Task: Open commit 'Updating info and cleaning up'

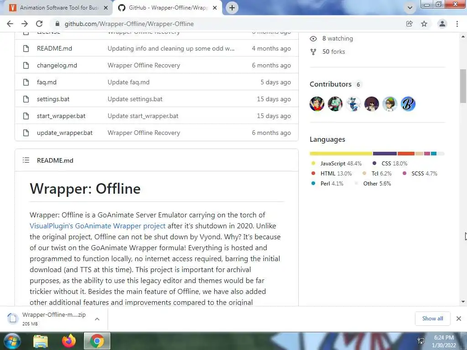Action: coord(171,48)
